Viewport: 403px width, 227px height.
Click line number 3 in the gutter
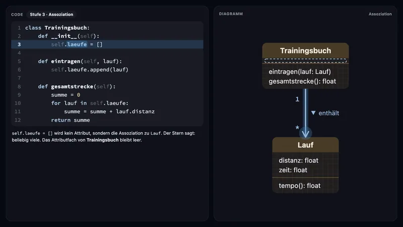19,44
